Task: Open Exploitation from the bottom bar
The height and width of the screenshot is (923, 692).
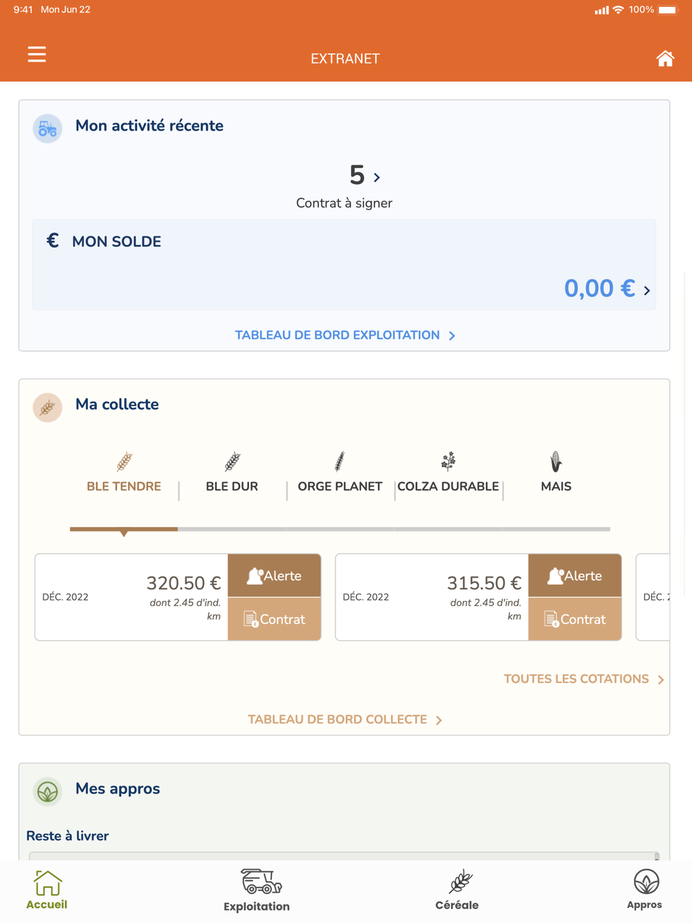Action: [x=257, y=890]
